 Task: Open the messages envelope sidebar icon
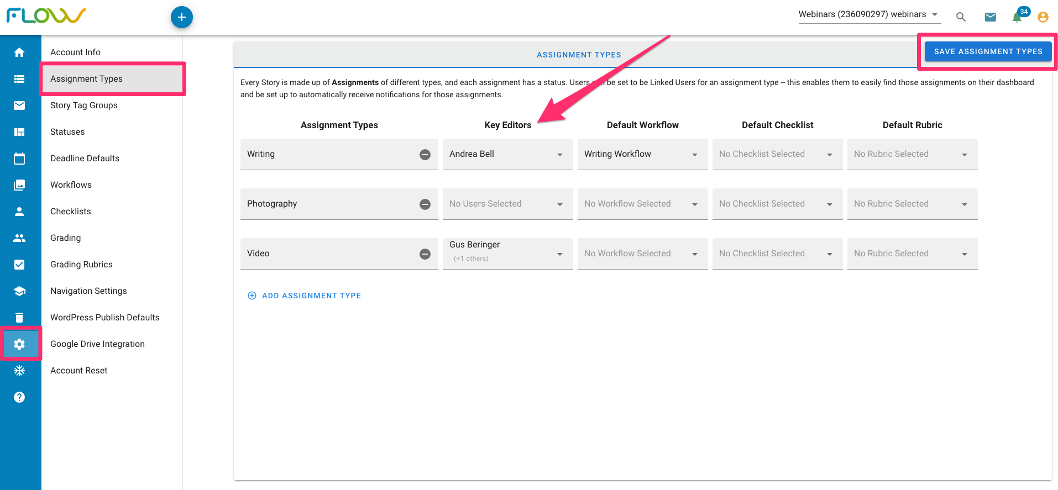[19, 106]
